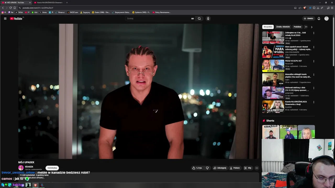Bookmark this page with the bookmark icon

[x=14, y=8]
